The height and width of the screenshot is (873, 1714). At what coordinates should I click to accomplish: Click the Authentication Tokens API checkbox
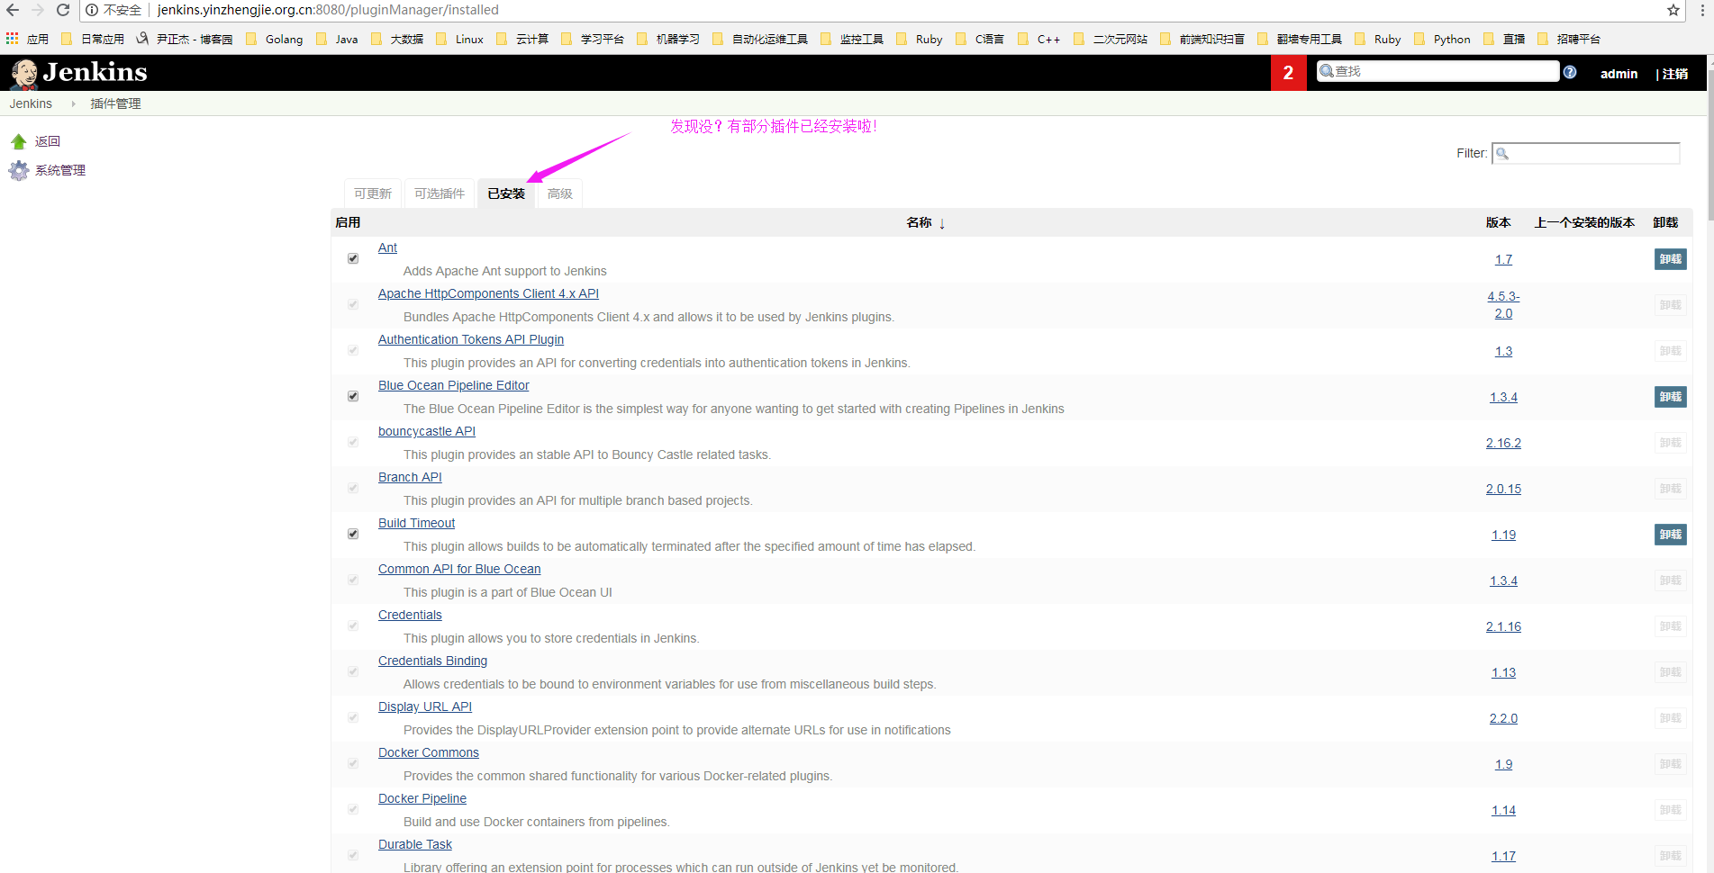point(353,350)
